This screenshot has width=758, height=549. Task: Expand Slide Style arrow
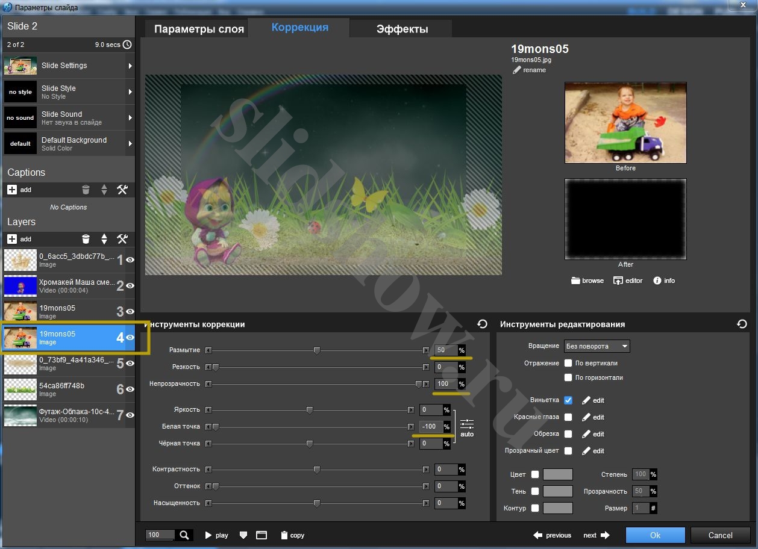(x=130, y=92)
